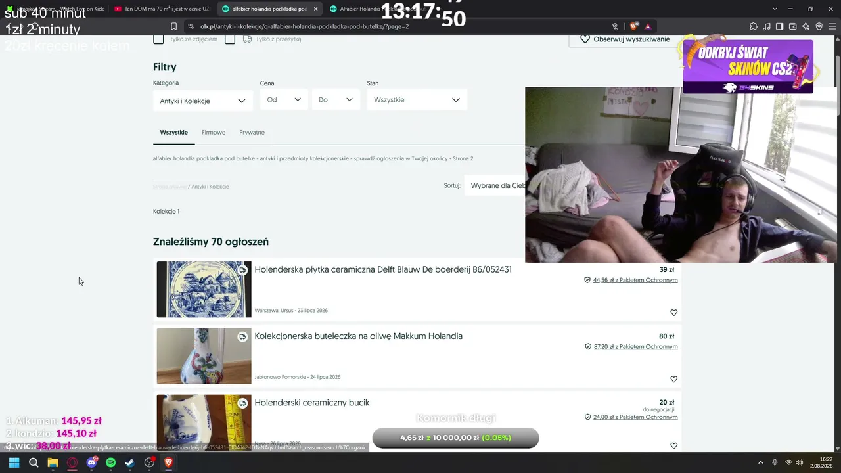The width and height of the screenshot is (841, 473).
Task: Open the Makkum bottle thumbnail image
Action: click(204, 356)
